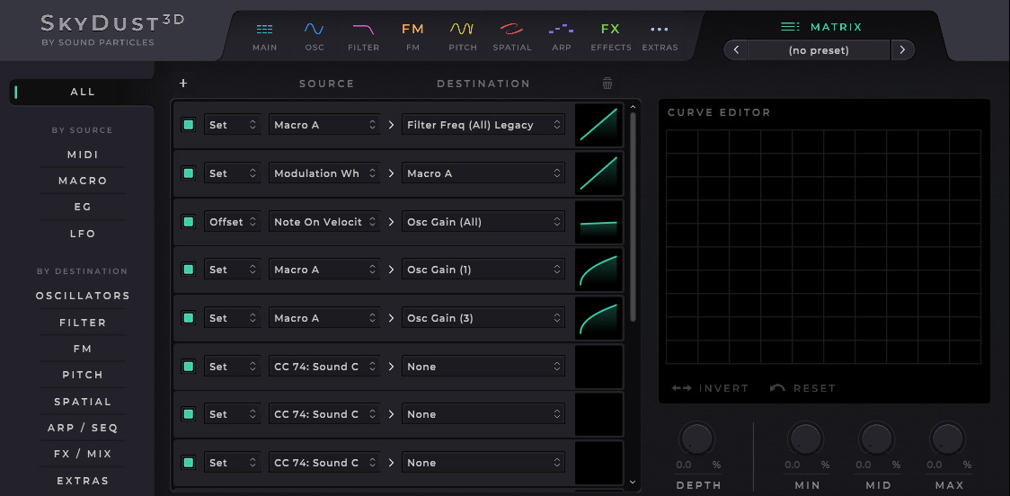The image size is (1010, 496).
Task: Disable the Macro A to Filter Freq routing
Action: point(189,125)
